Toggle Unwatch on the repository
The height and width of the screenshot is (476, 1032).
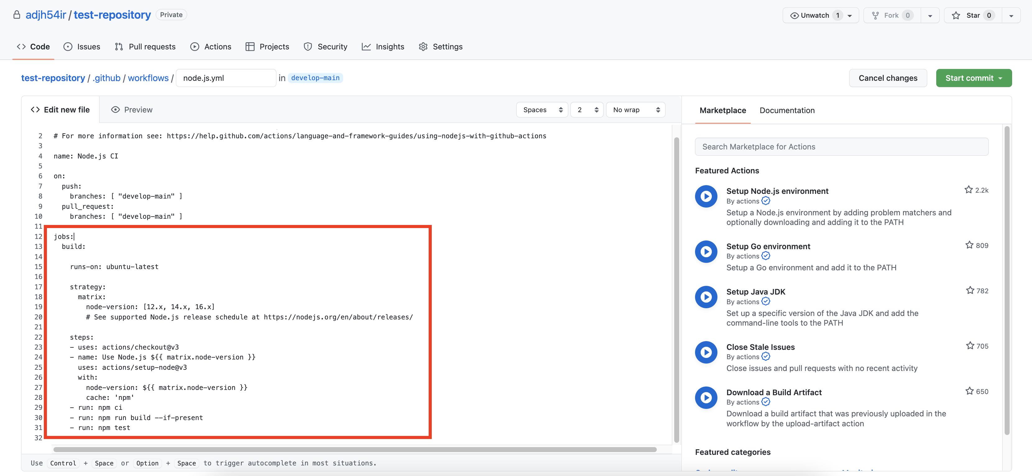(814, 15)
